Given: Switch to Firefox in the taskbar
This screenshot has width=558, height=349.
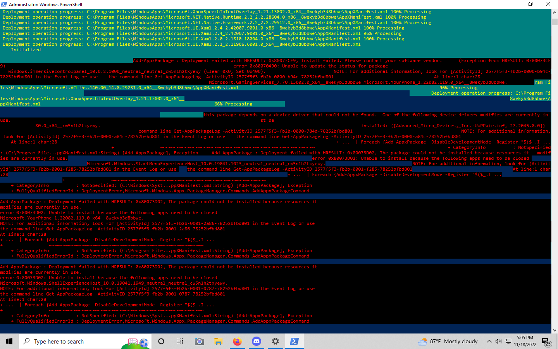Looking at the screenshot, I should click(237, 341).
